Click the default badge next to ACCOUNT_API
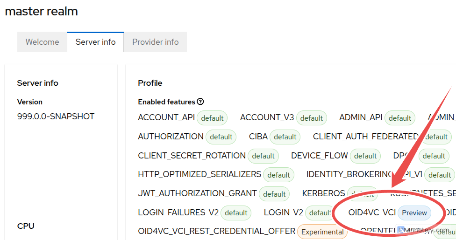The width and height of the screenshot is (456, 240). tap(212, 118)
